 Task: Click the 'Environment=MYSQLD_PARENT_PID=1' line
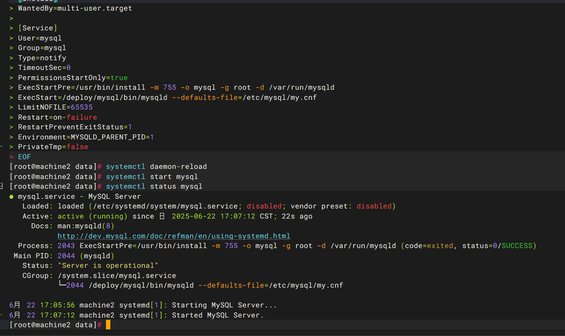coord(86,137)
